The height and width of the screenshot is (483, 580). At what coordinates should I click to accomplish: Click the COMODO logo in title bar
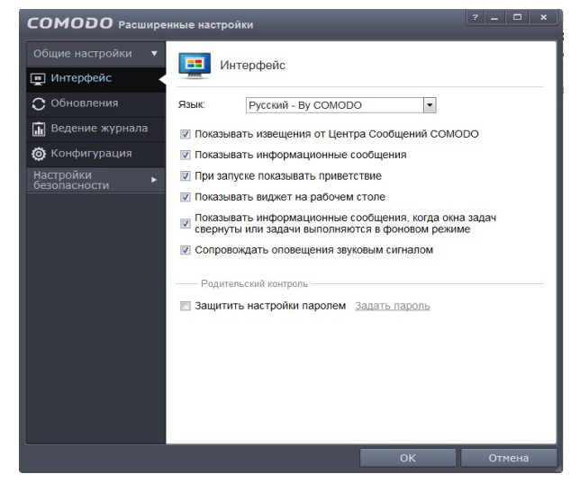tap(70, 23)
